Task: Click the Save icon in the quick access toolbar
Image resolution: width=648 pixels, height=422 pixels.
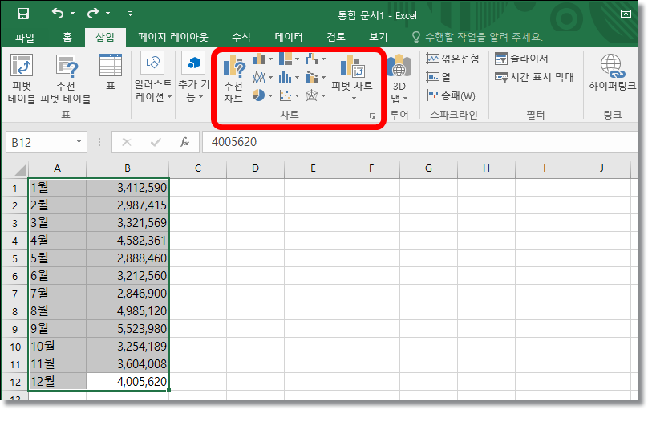Action: tap(23, 14)
